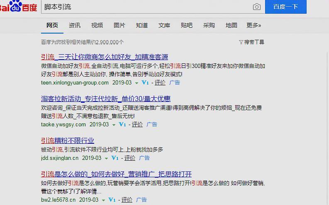Click description starting 微信自动加好友引流
This screenshot has width=329, height=205.
click(x=153, y=70)
